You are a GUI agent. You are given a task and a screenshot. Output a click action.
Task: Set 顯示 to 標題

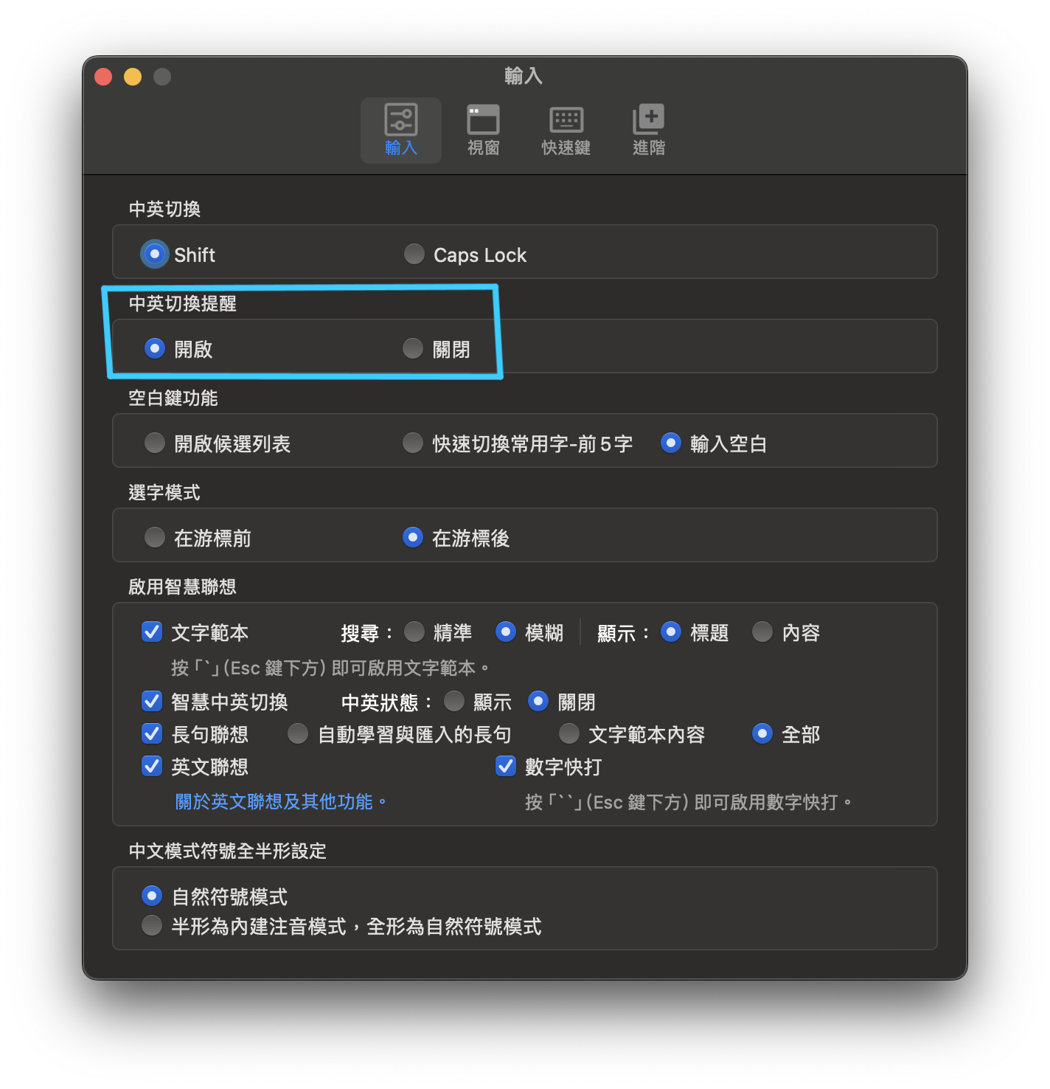(x=671, y=632)
